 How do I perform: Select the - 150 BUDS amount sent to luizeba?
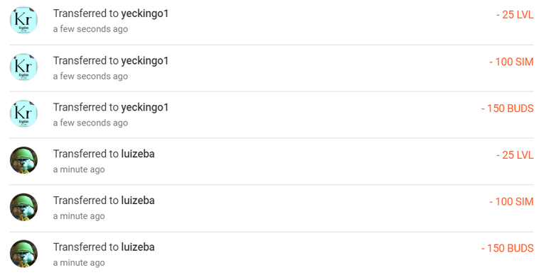click(508, 248)
